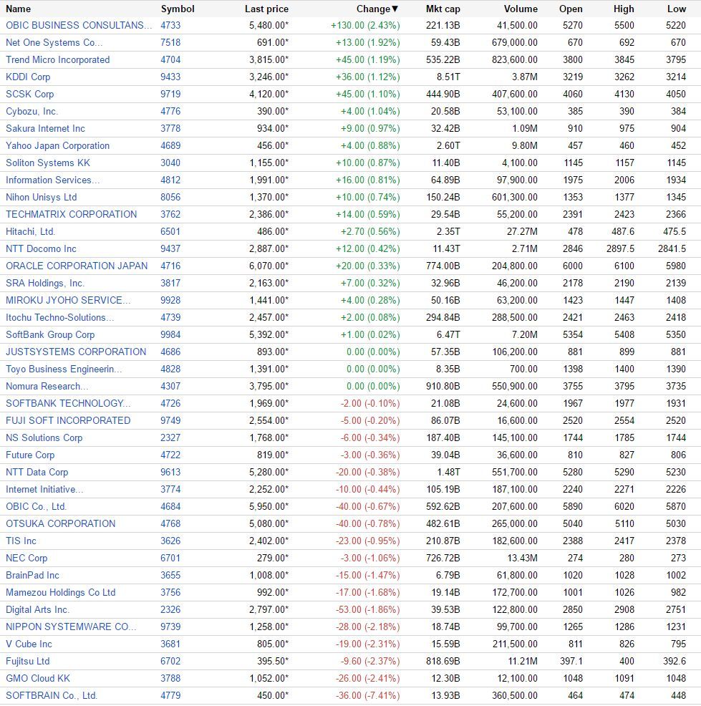
Task: Open ORACLE CORPORATION JAPAN link
Action: tap(77, 266)
